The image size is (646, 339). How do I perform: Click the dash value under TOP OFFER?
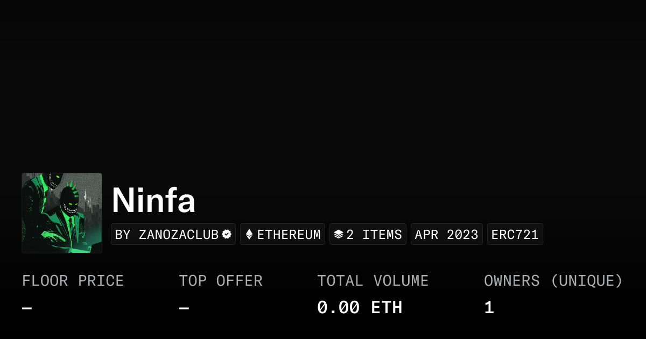184,308
